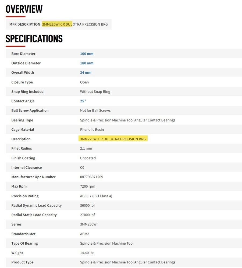Click the 25° contact angle link
Image resolution: width=242 pixels, height=268 pixels.
pos(83,101)
